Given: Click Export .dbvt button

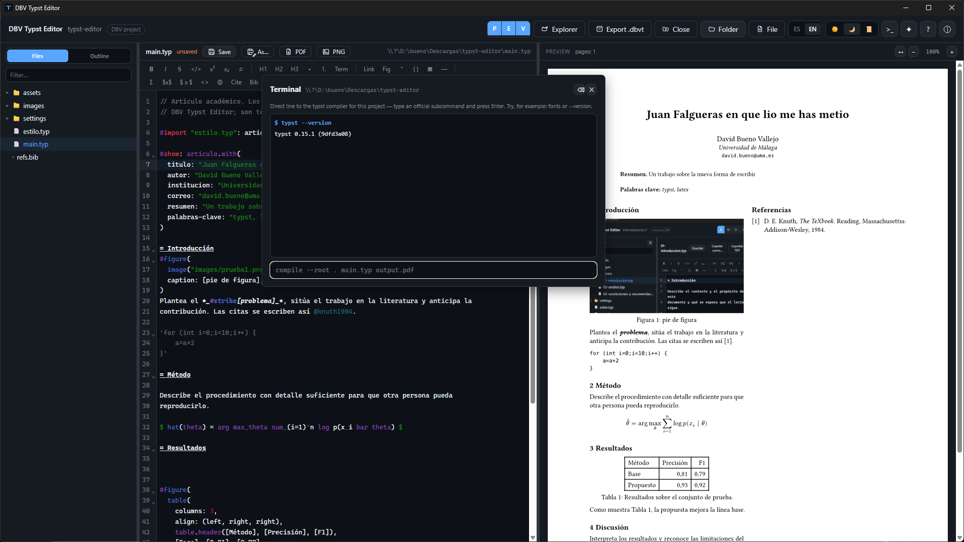Looking at the screenshot, I should coord(620,29).
